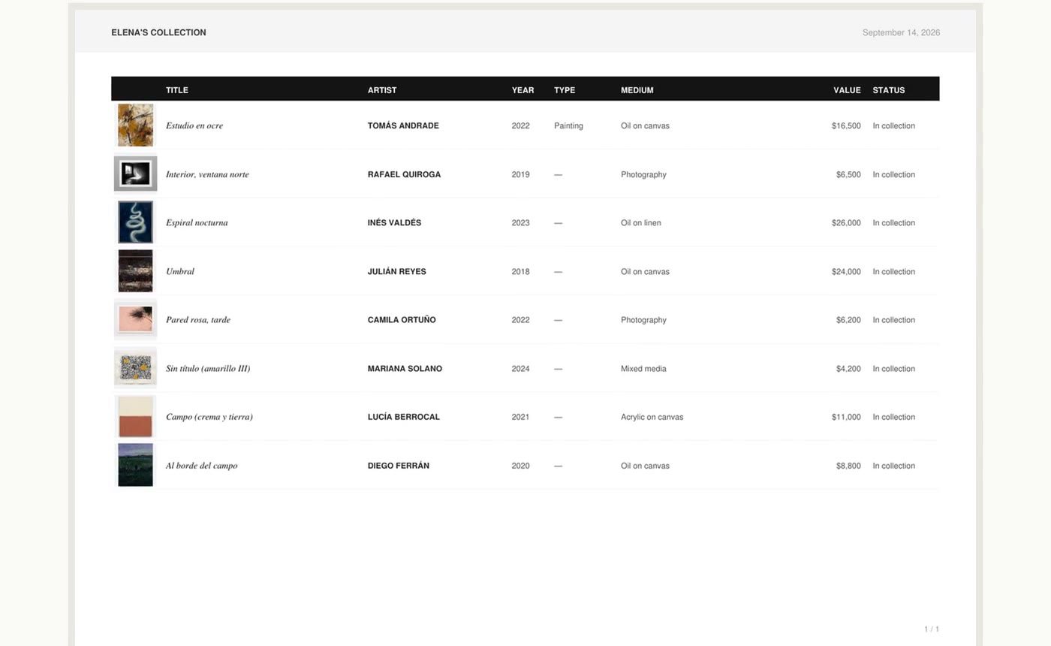Click the September 14, 2026 date

(901, 32)
